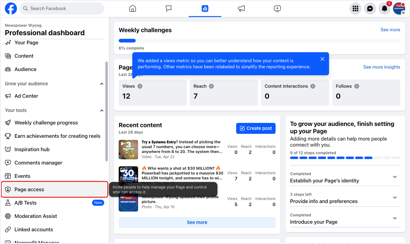Click See more under Recent content

[197, 222]
